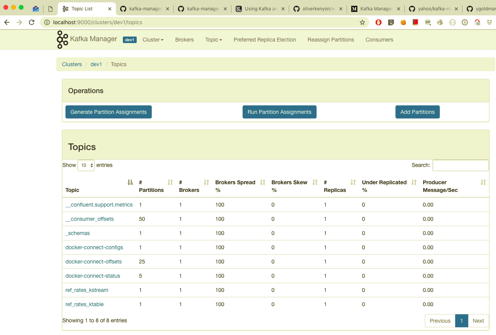The image size is (496, 335).
Task: Open the blank document pinned tab
Action: [50, 8]
